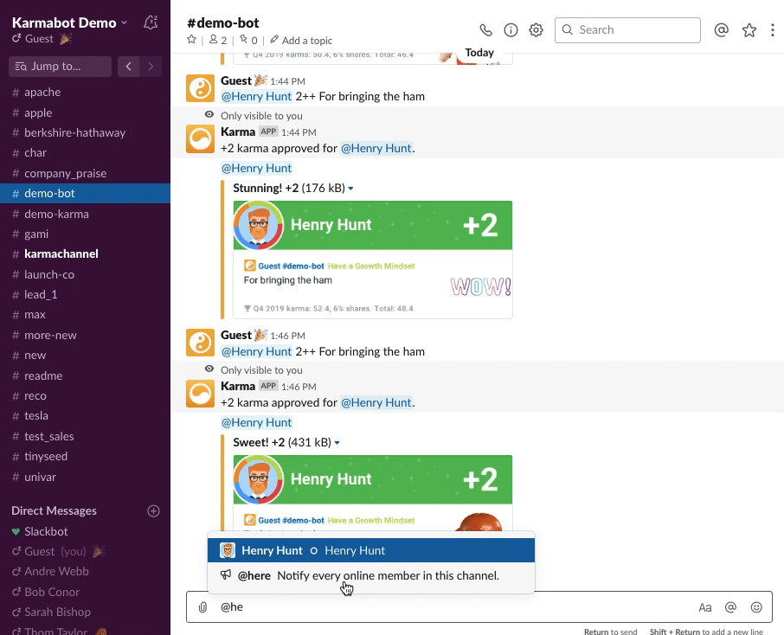
Task: Click @Henry Hunt mention in 1:46 PM Guest message
Action: tap(256, 352)
